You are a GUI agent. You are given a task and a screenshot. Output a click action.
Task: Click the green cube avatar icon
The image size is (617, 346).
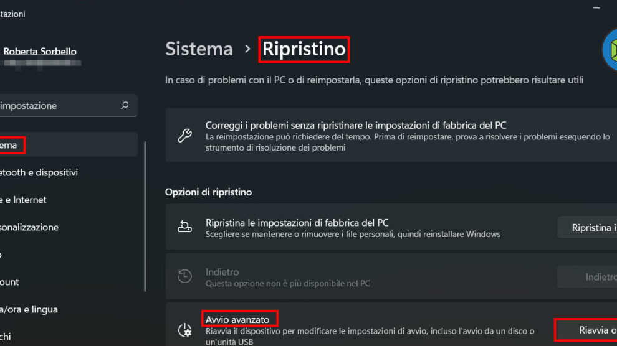pyautogui.click(x=611, y=50)
